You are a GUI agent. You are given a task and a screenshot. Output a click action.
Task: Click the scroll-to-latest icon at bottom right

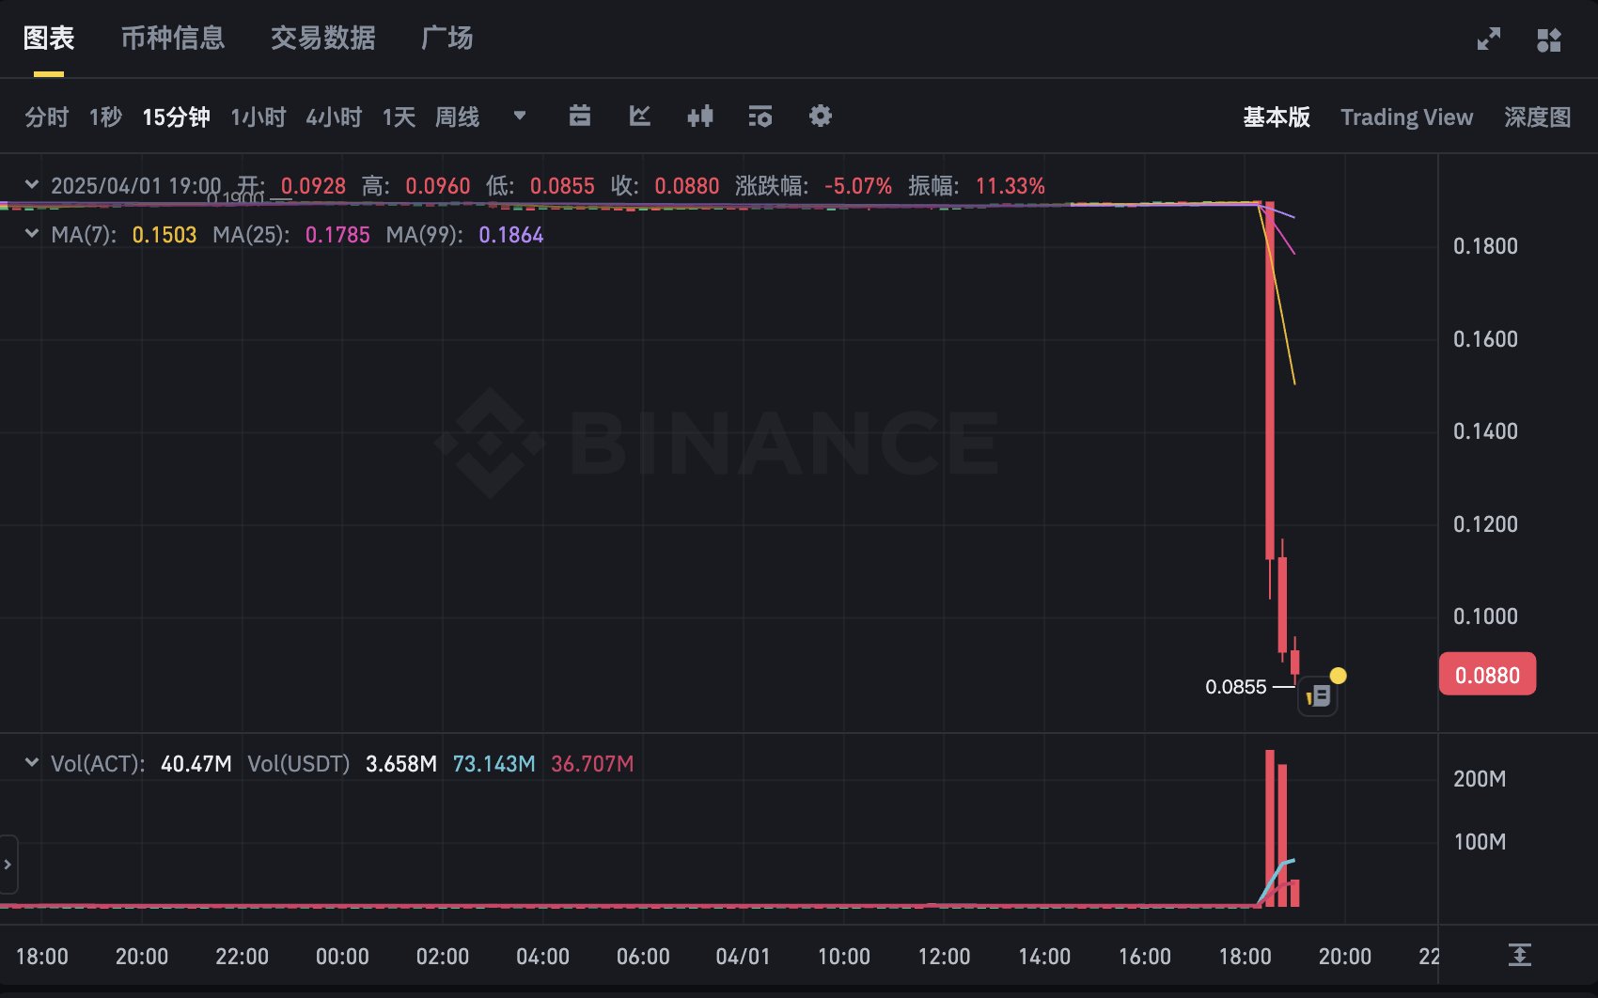(1520, 956)
